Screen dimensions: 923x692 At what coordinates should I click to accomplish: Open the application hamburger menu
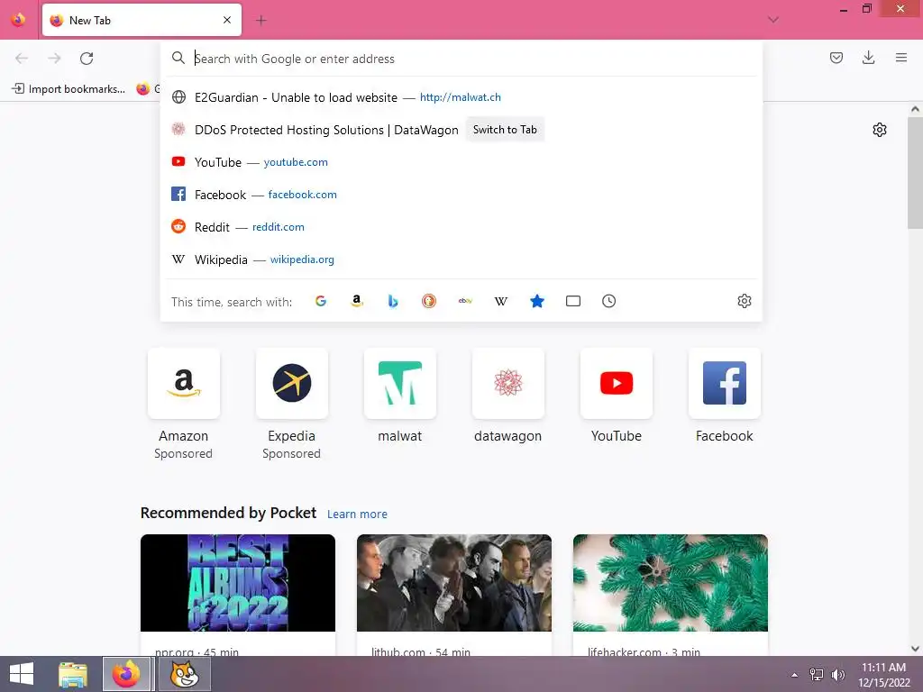click(x=901, y=58)
